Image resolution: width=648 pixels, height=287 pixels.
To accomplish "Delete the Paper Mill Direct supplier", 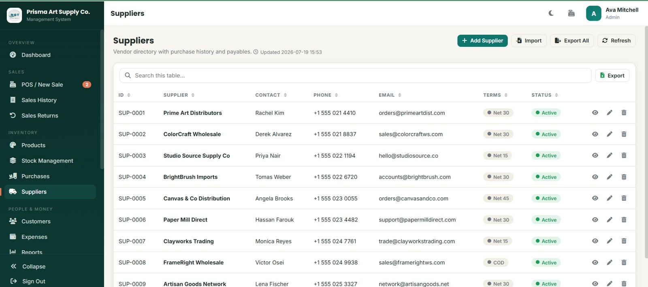I will [x=624, y=220].
